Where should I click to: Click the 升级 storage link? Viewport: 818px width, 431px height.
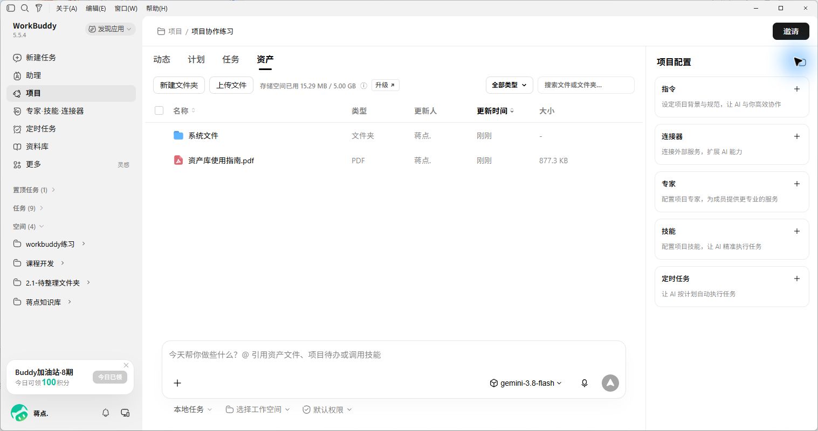(x=386, y=85)
